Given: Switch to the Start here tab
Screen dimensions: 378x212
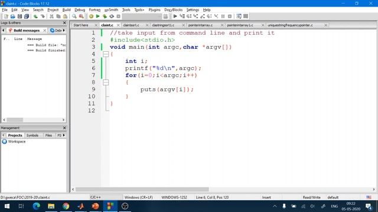Looking at the screenshot, I should pyautogui.click(x=81, y=25).
